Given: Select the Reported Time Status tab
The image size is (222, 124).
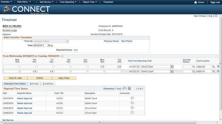Looking at the screenshot, I should pyautogui.click(x=15, y=84).
